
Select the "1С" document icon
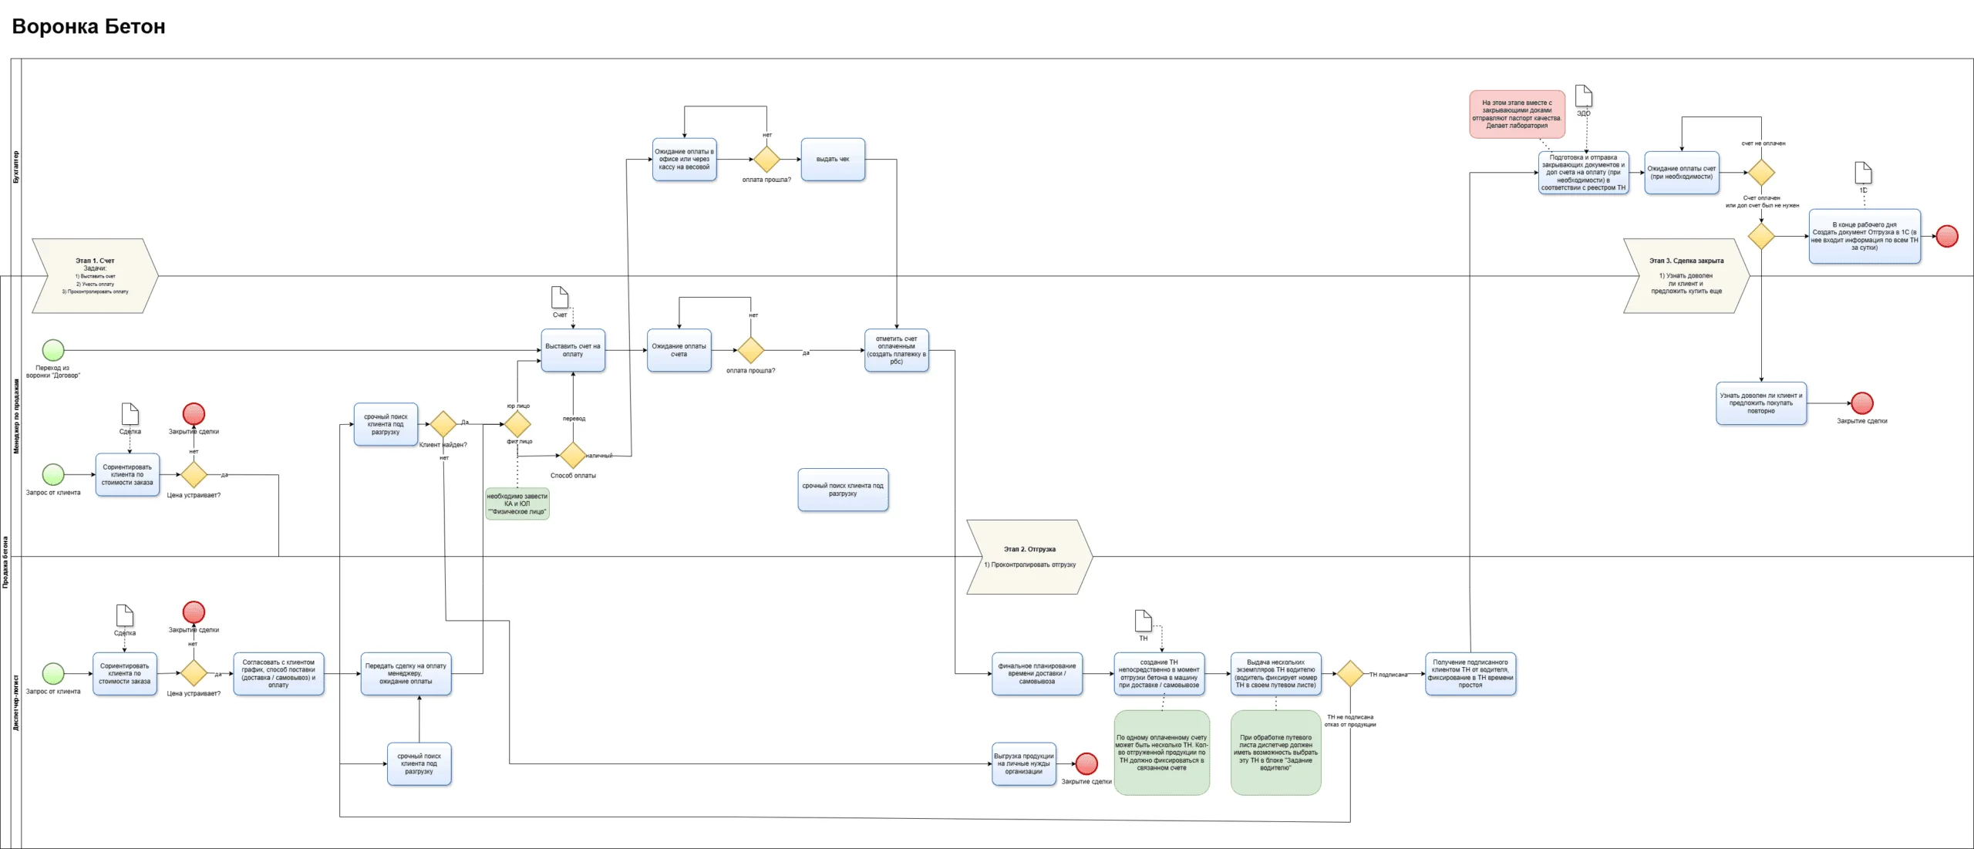tap(1863, 173)
